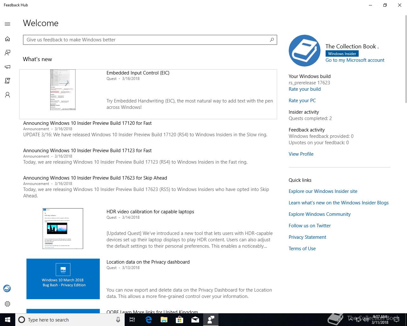Screen dimensions: 407x326
Task: Launch Microsoft Edge from taskbar
Action: pyautogui.click(x=148, y=320)
